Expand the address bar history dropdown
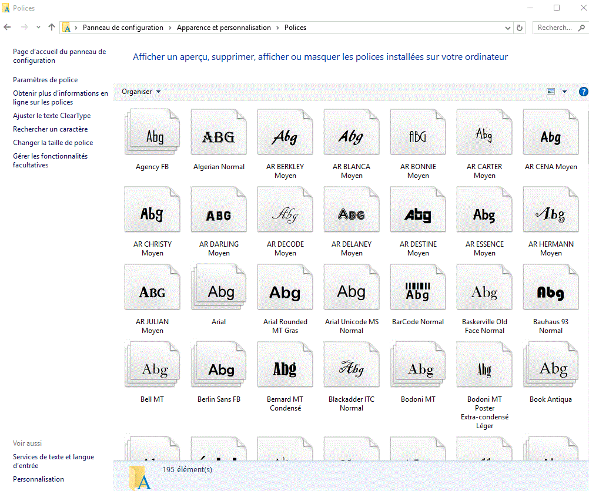 507,28
